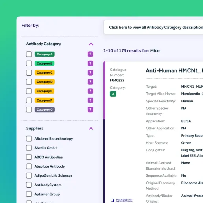Select the yellow Category D label
Viewport: 203px width, 203px height.
tap(44, 82)
